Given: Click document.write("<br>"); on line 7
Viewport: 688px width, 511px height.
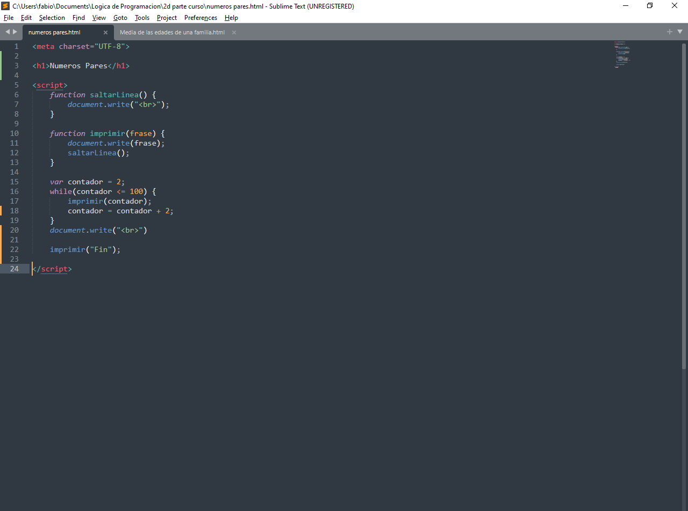Looking at the screenshot, I should click(x=118, y=104).
